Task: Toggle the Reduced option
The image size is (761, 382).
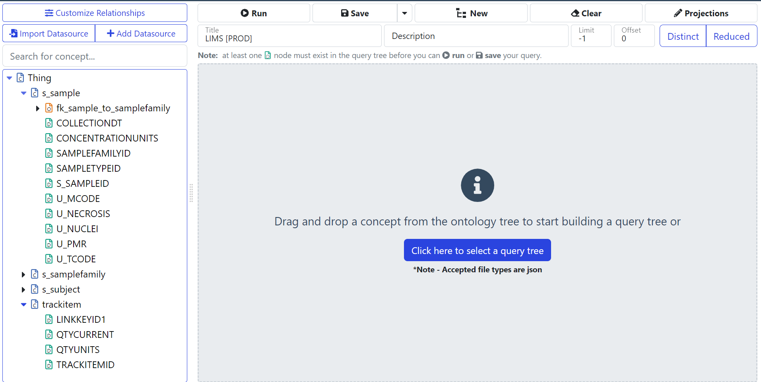Action: (x=731, y=36)
